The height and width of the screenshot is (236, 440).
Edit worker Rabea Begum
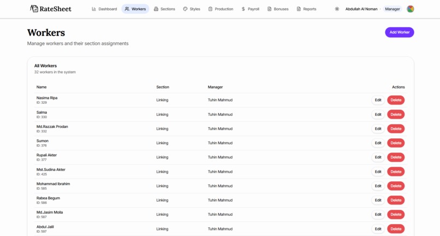pyautogui.click(x=378, y=200)
